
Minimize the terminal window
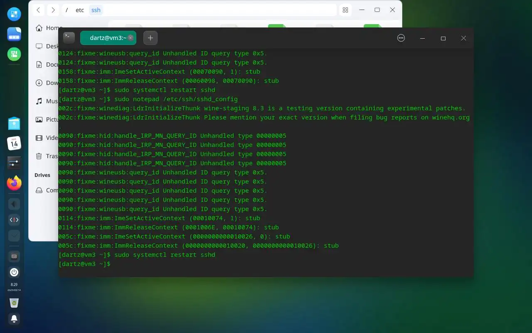coord(422,38)
